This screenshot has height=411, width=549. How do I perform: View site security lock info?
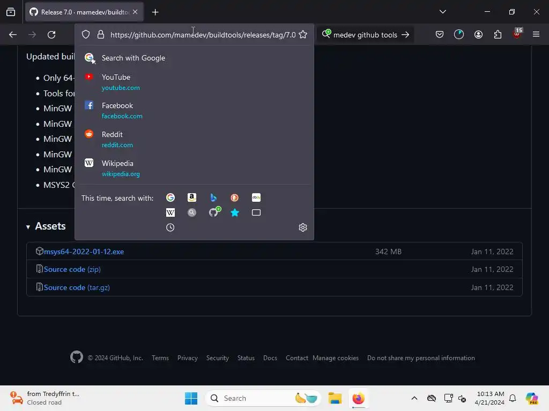[101, 35]
